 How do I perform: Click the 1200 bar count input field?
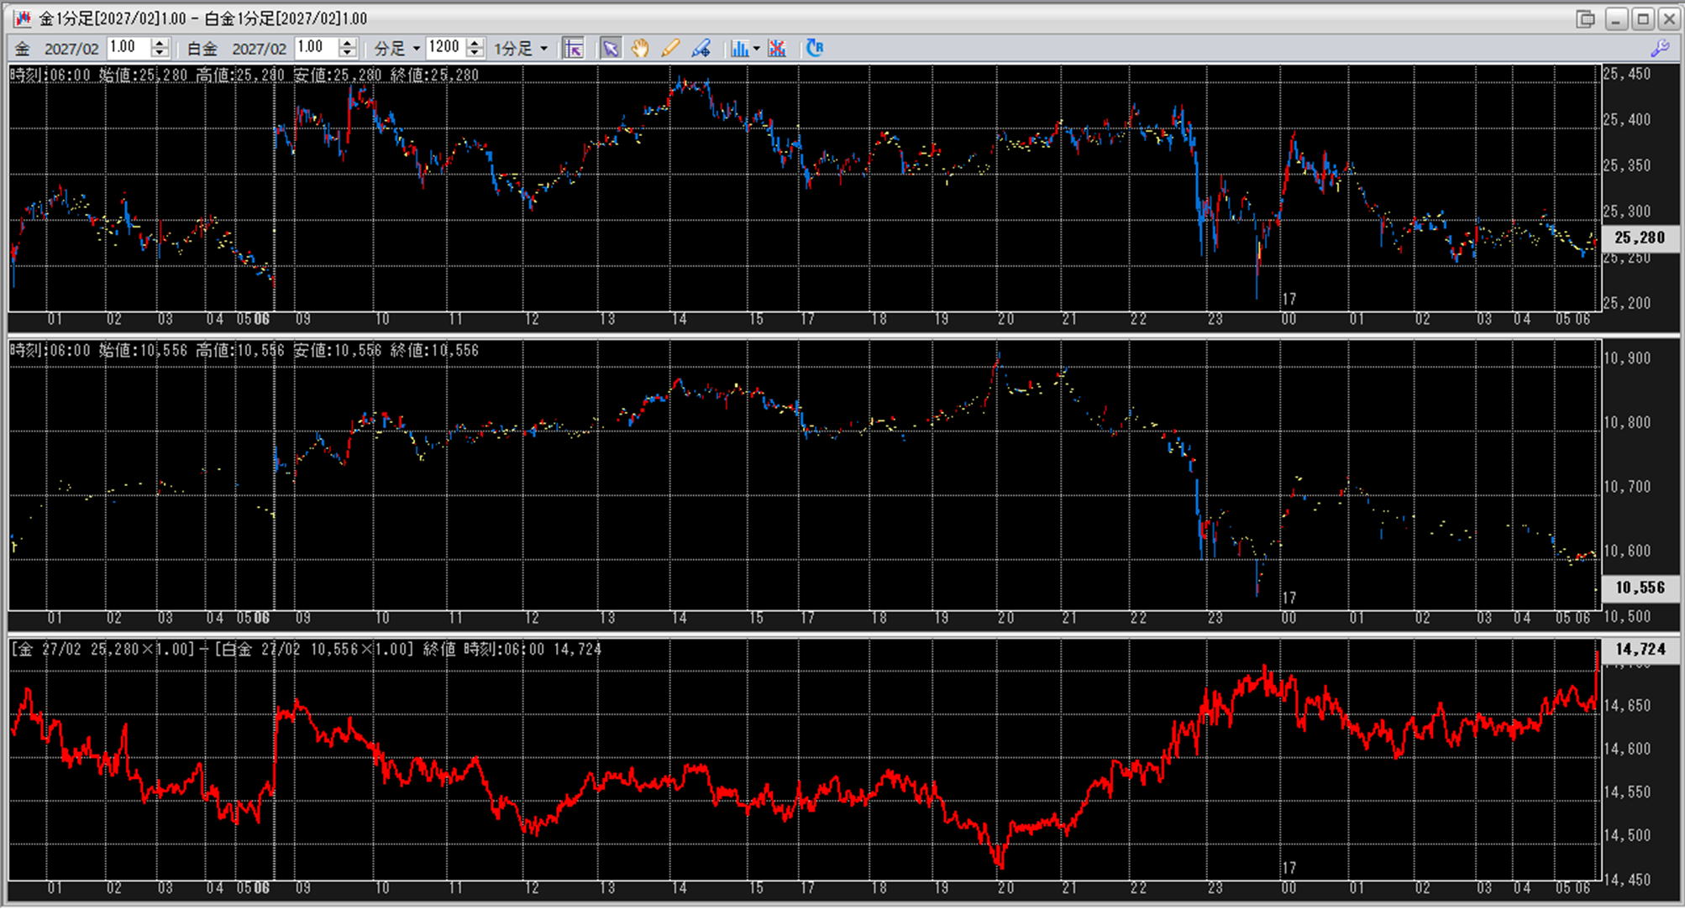pos(444,48)
